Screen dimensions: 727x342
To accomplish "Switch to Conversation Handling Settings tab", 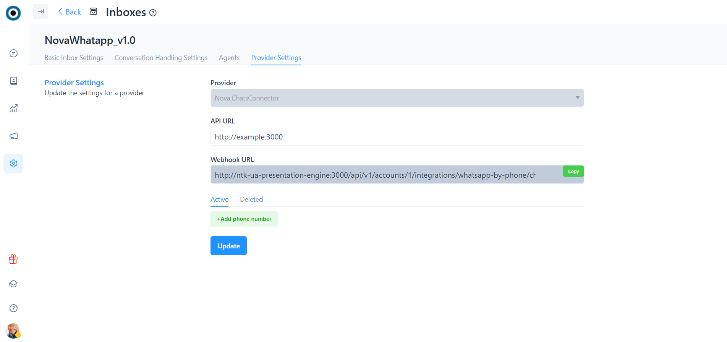I will [161, 58].
